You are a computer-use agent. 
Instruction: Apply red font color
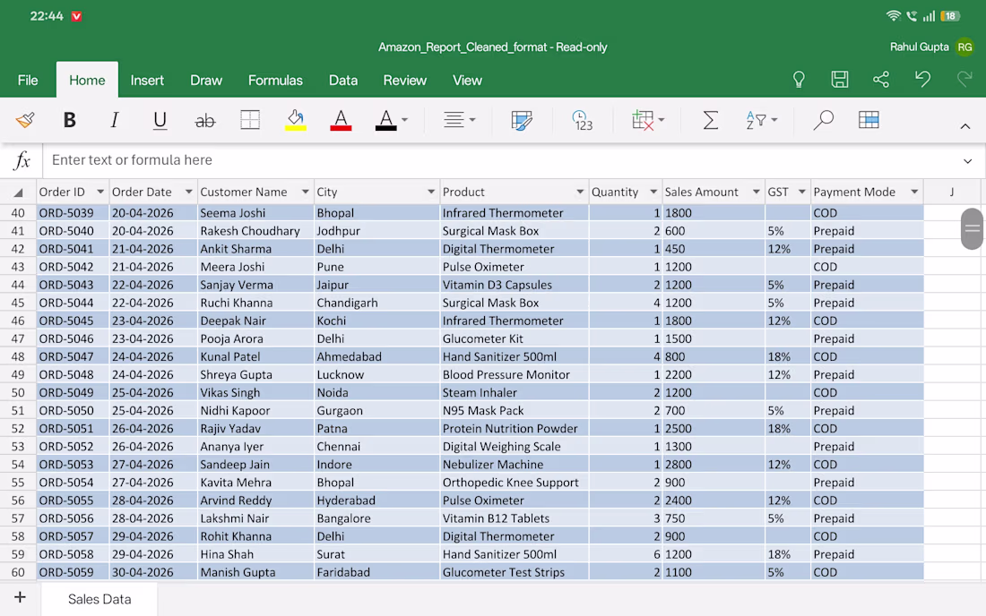(341, 120)
